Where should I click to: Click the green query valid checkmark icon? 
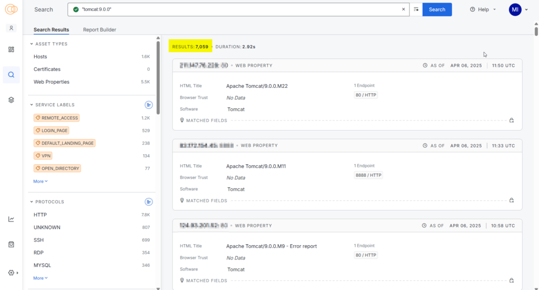click(x=76, y=9)
